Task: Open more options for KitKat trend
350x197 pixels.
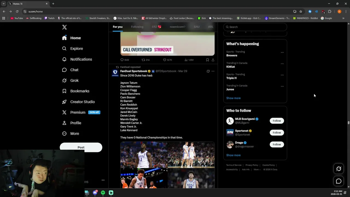Action: [282, 64]
